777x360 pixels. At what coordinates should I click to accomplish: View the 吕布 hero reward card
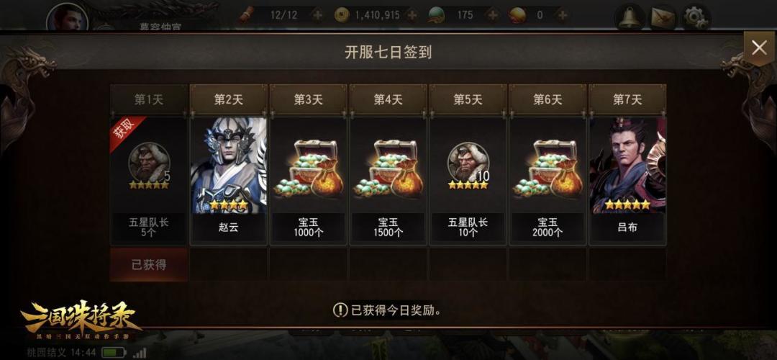(x=627, y=181)
